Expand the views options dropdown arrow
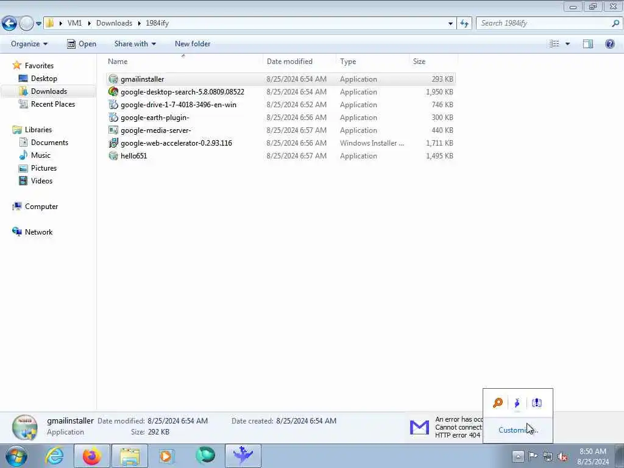Screen dimensions: 624x468 tap(567, 44)
